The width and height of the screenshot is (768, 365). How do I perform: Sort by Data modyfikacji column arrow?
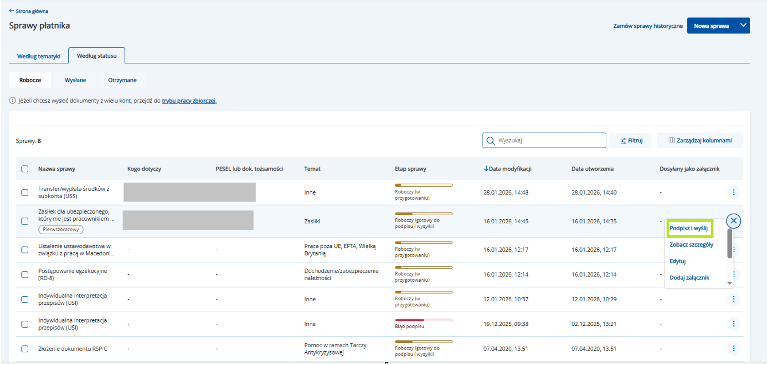click(486, 169)
